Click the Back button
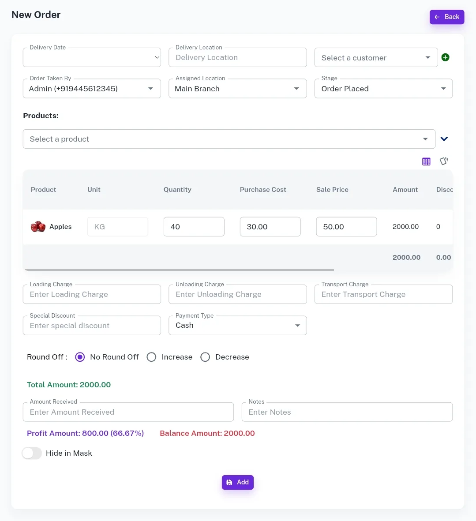Image resolution: width=476 pixels, height=521 pixels. 447,17
